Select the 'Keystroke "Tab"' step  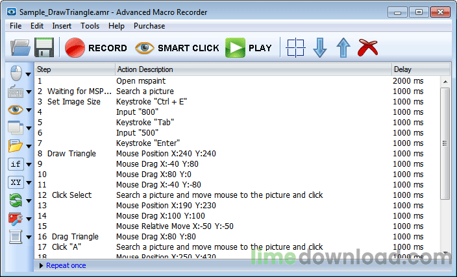(x=237, y=123)
